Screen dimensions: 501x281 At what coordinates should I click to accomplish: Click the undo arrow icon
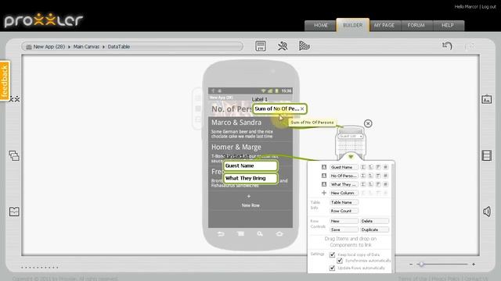tap(447, 46)
